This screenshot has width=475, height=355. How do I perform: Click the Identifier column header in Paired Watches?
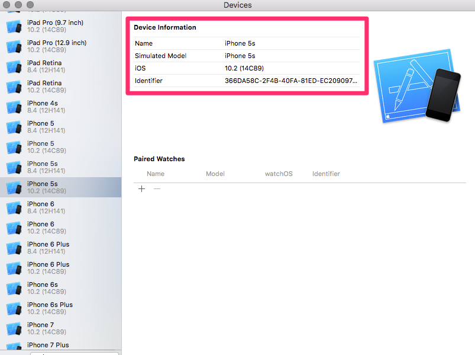pyautogui.click(x=326, y=174)
